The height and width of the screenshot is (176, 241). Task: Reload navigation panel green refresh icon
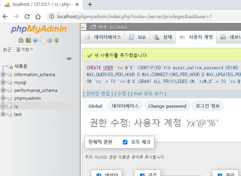56,41
